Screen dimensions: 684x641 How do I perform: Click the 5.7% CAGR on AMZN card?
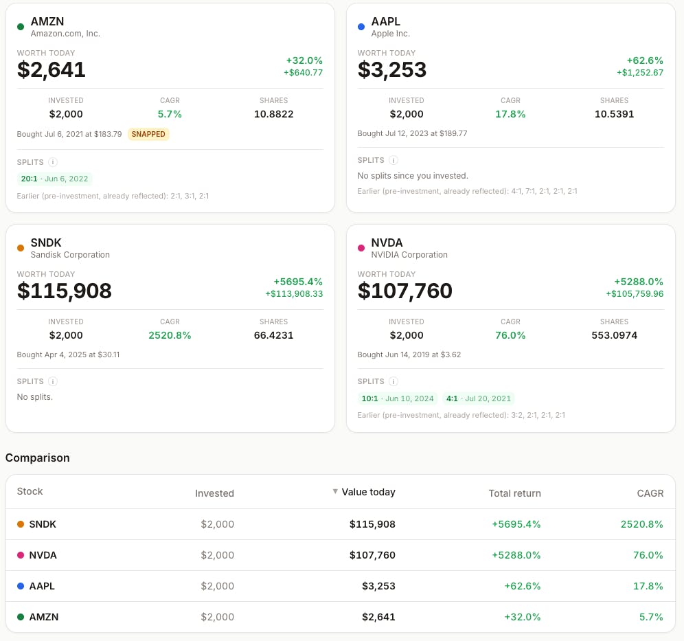[170, 114]
